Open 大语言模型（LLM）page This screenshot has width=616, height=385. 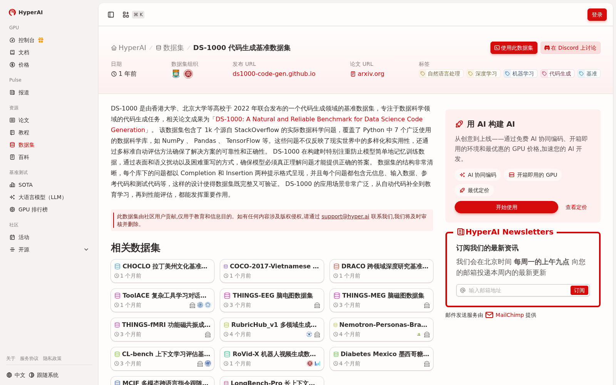[49, 197]
